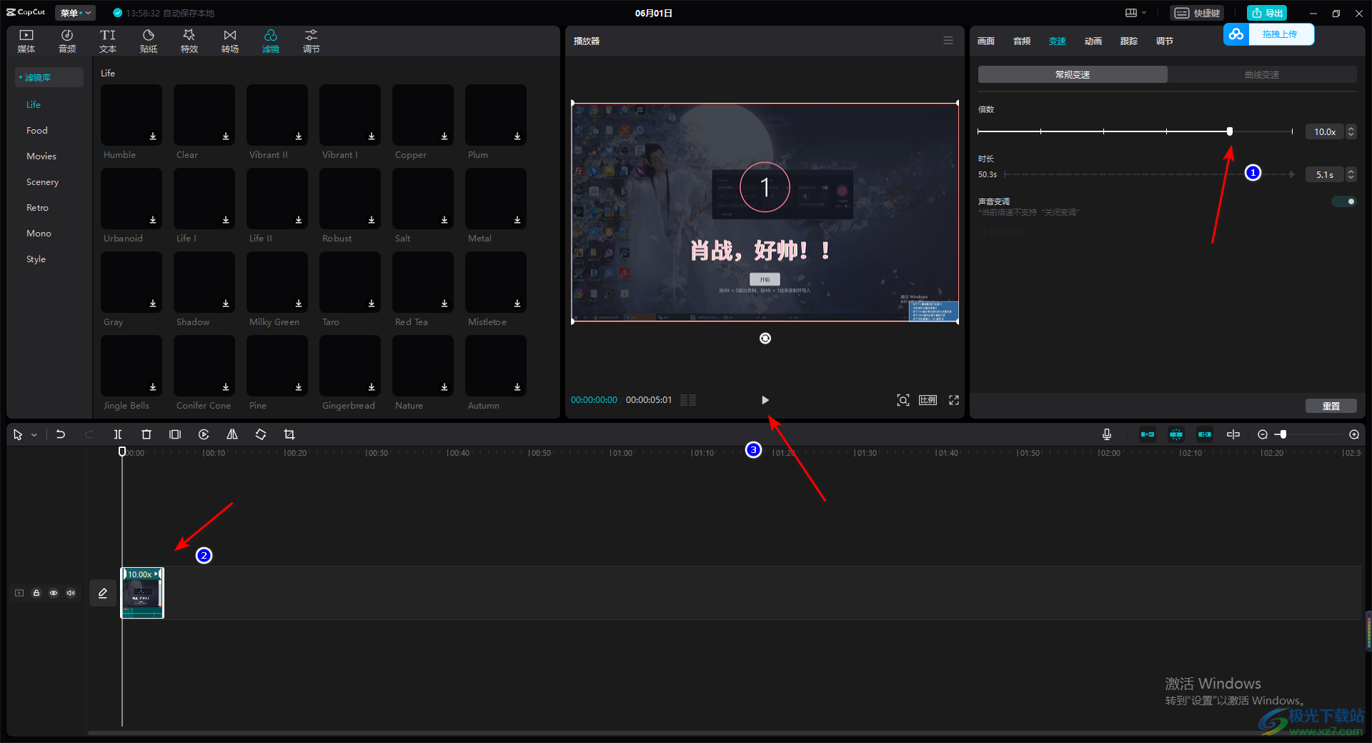Click the 拖拽上传 upload button
This screenshot has width=1372, height=743.
pos(1268,34)
